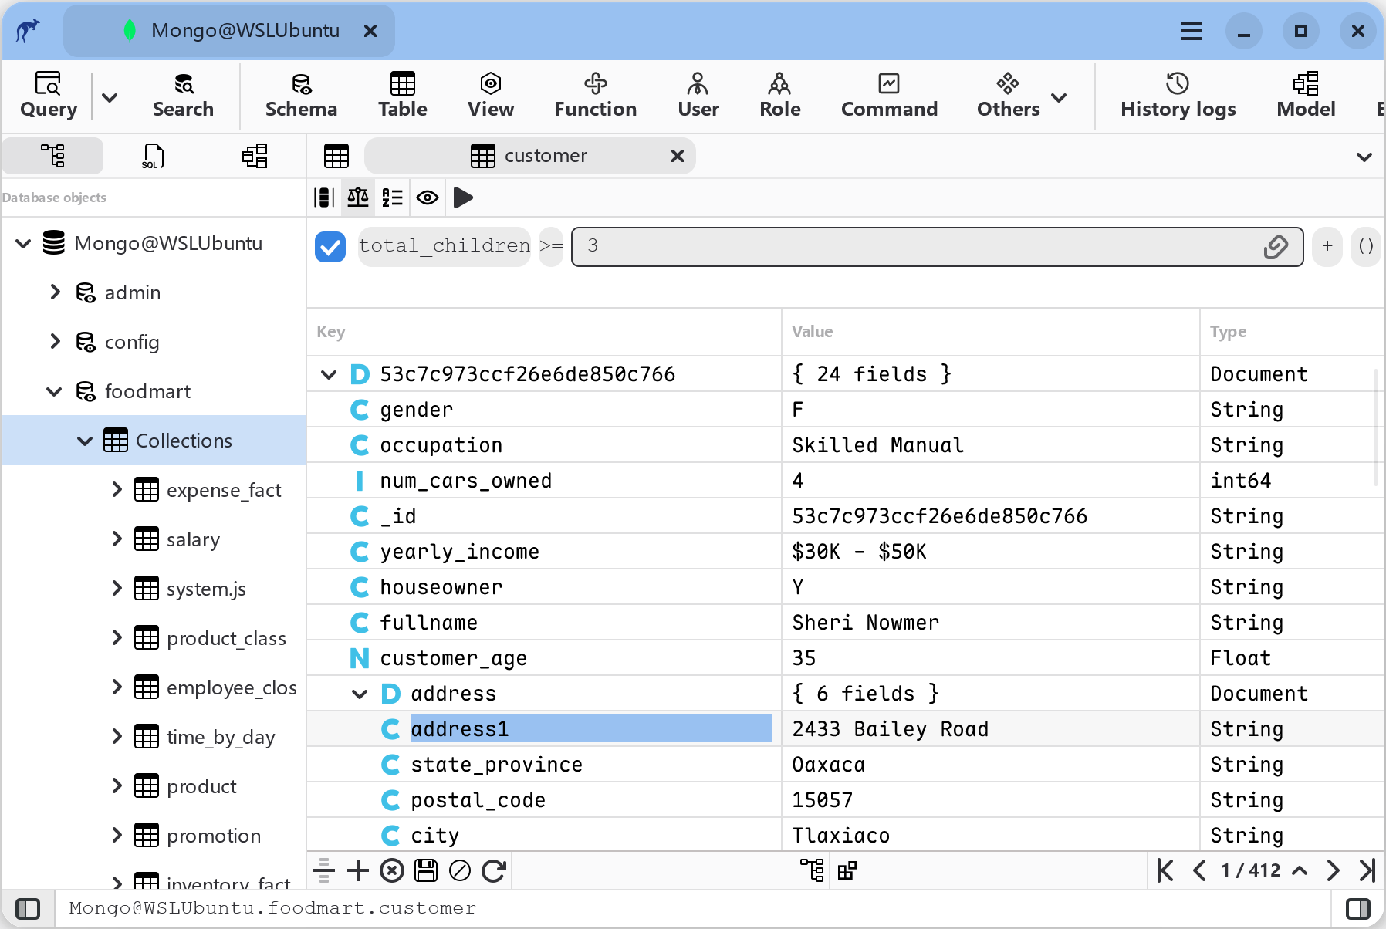Go to the last page of results
Viewport: 1386px width, 929px height.
coord(1367,870)
